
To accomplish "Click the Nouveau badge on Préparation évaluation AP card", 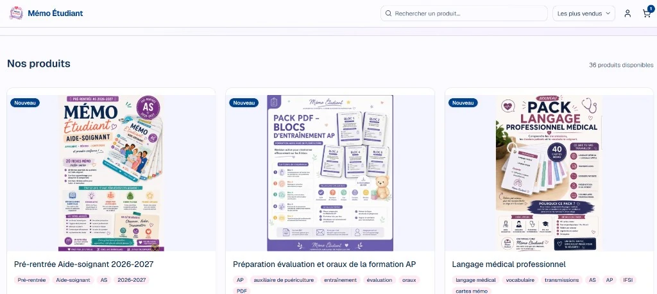I will click(244, 103).
